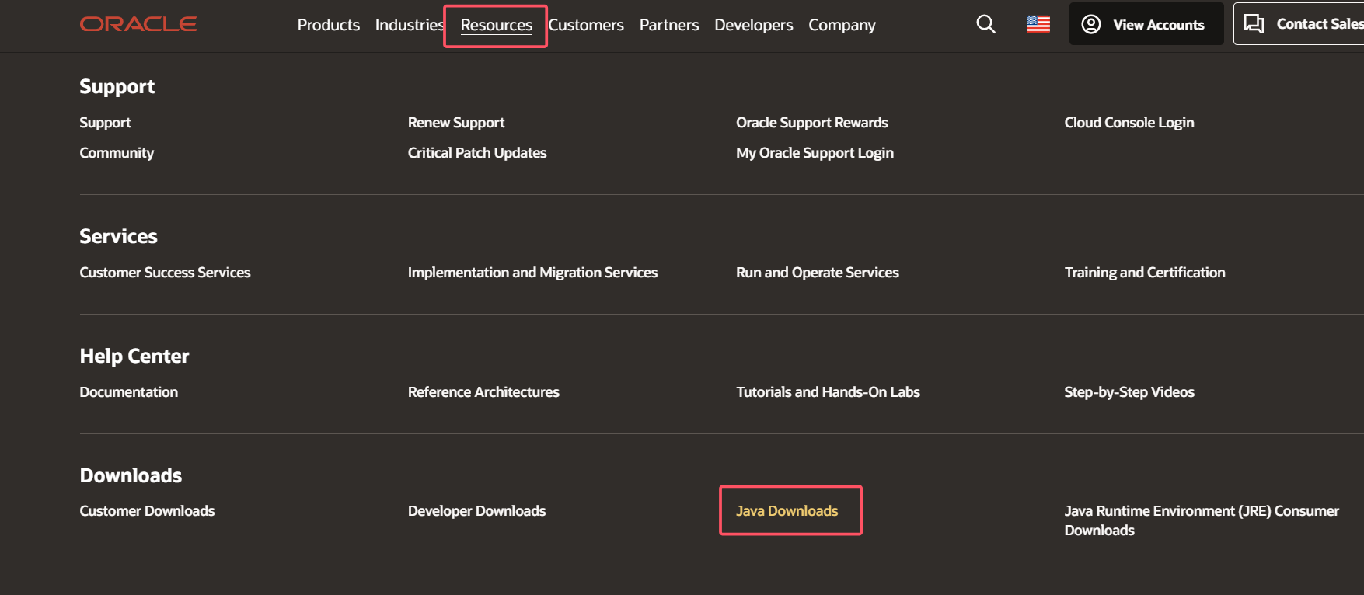Click the View Accounts button
Screen dimensions: 1364x595
coord(1146,24)
